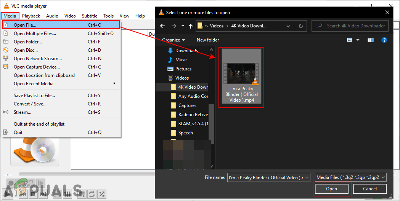Choose Open File... from Media menu
The image size is (400, 201).
(61, 25)
